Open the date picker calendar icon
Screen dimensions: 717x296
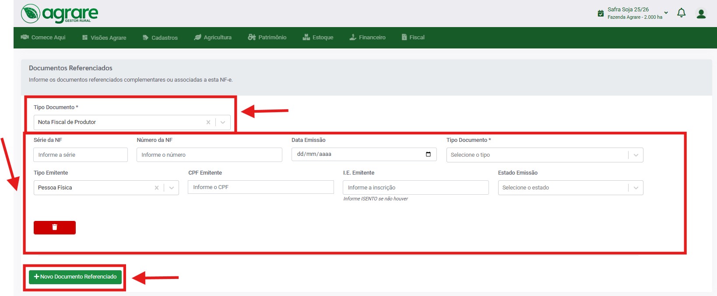[x=428, y=154]
